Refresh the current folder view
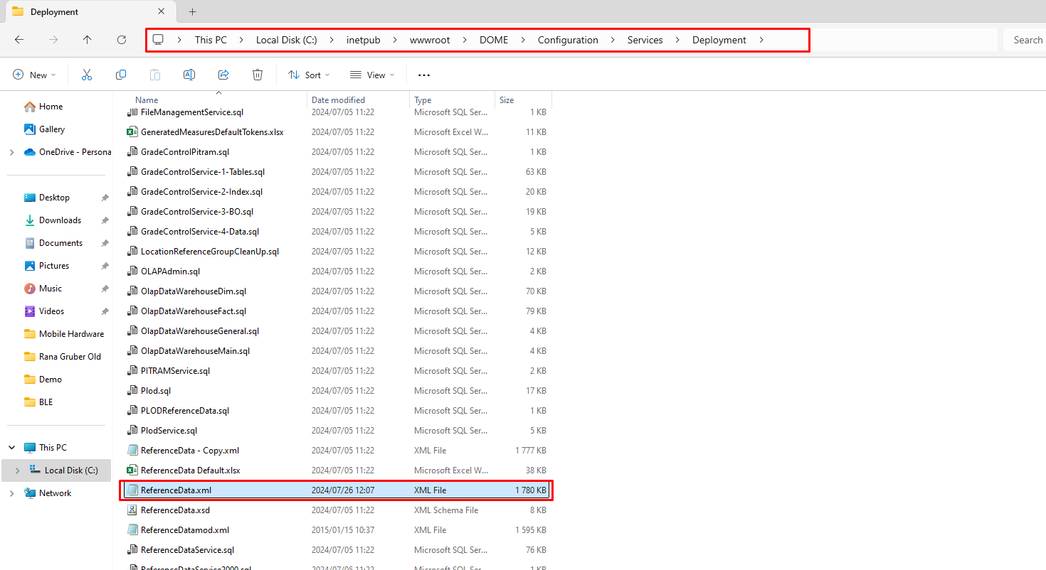 (x=122, y=40)
